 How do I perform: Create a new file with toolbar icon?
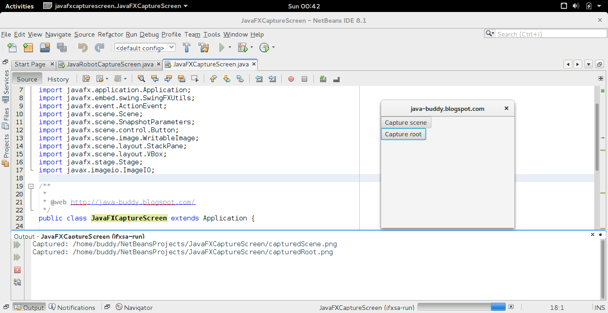12,47
